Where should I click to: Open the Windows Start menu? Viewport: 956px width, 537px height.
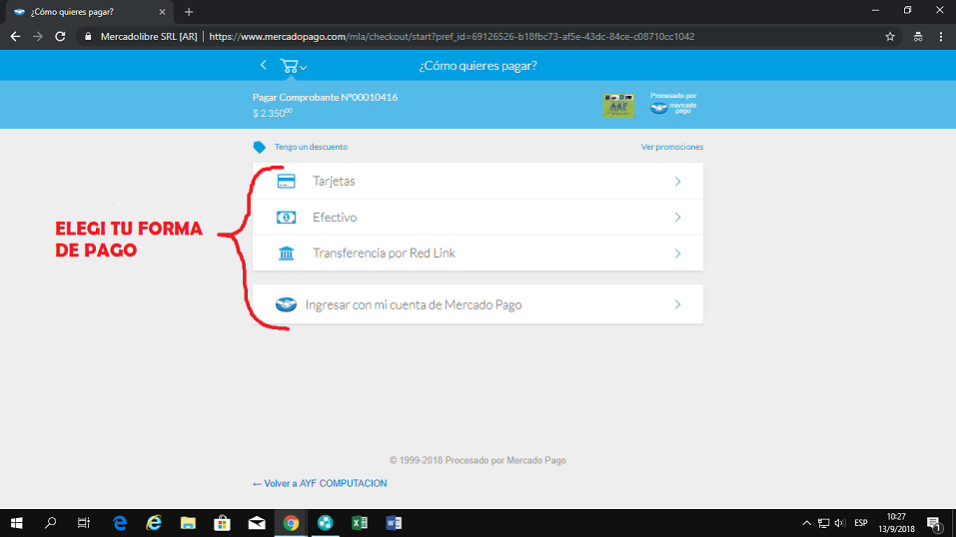click(16, 523)
